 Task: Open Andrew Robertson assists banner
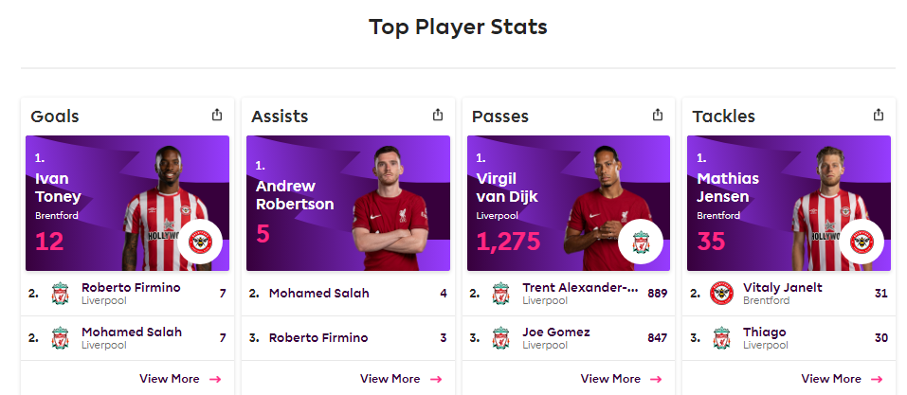(x=348, y=203)
